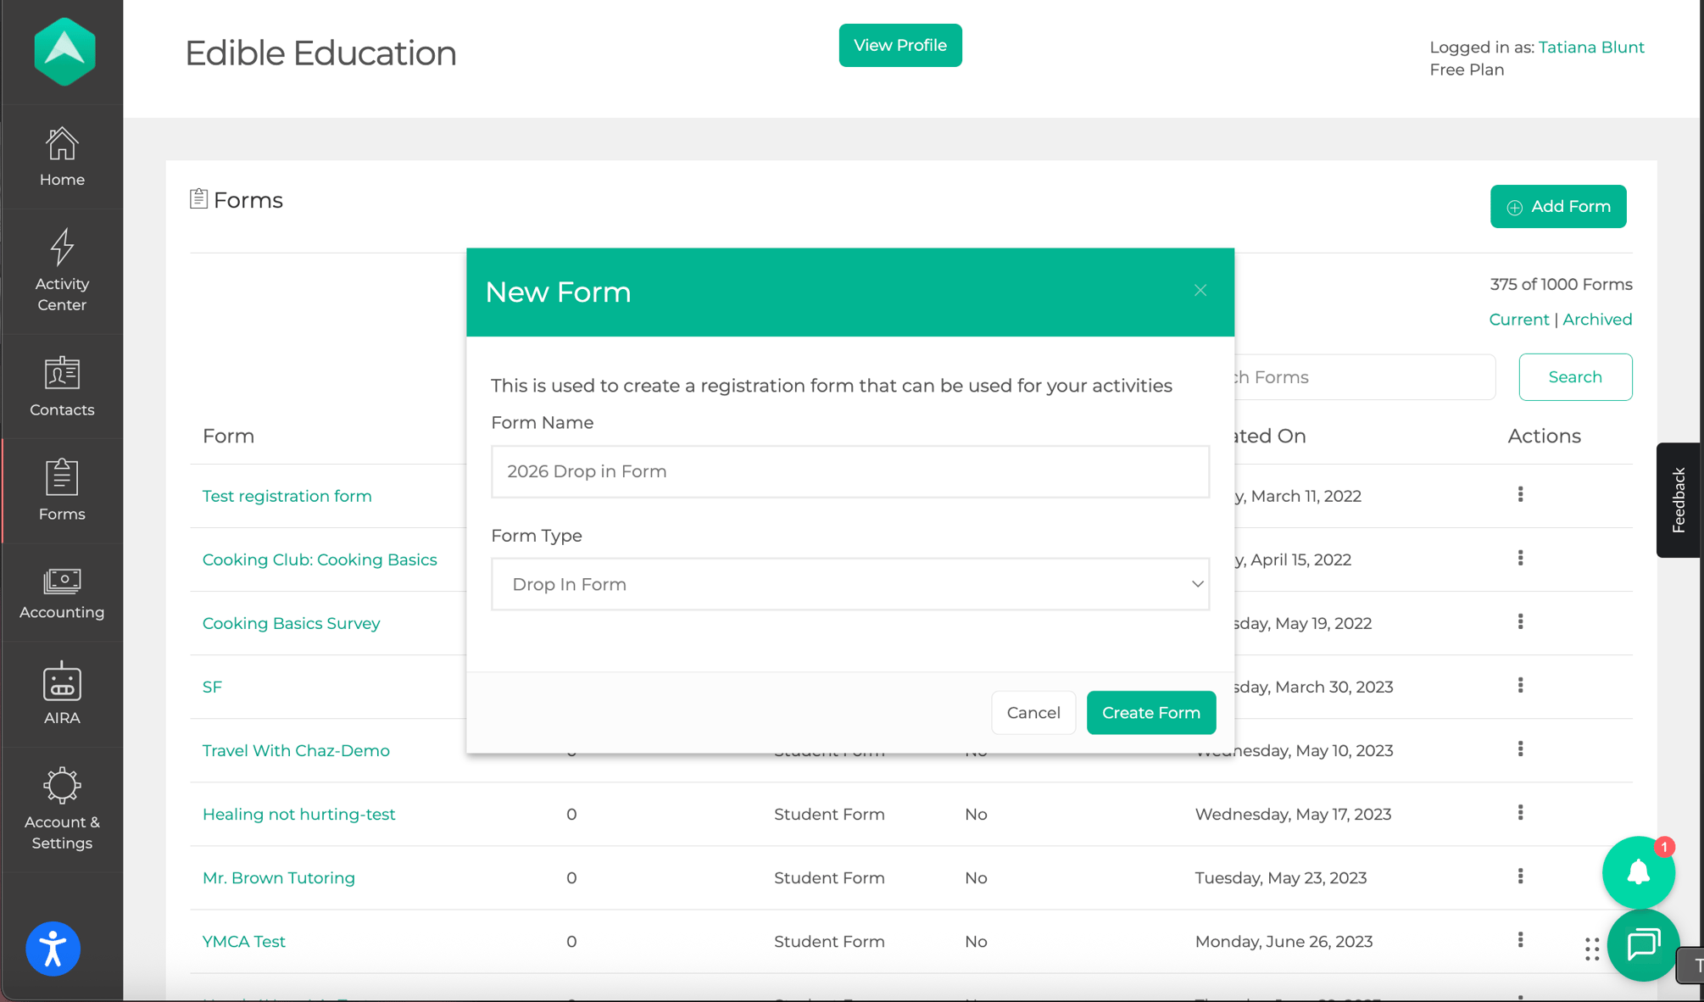Close the New Form dialog
Viewport: 1704px width, 1002px height.
pos(1200,291)
